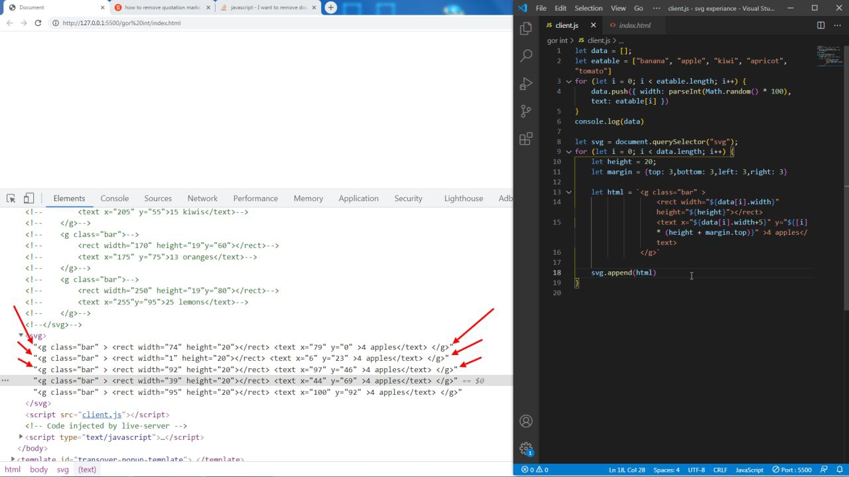
Task: Click the 'gor int' breadcrumb folder in editor
Action: pos(557,40)
